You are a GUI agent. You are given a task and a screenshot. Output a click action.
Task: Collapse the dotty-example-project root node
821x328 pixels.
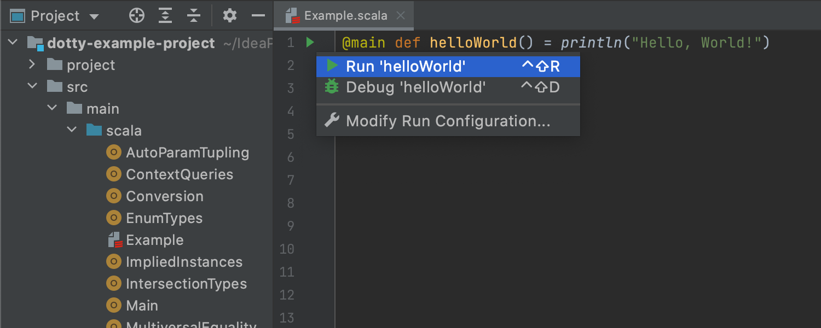(14, 43)
